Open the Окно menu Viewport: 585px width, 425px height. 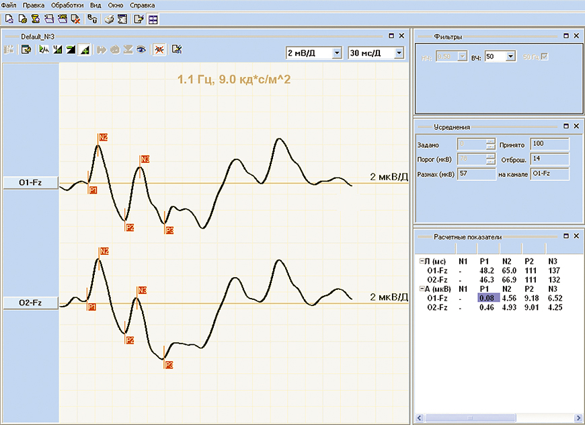[116, 5]
